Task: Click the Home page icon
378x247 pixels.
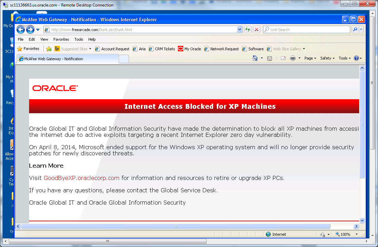Action: click(x=255, y=58)
